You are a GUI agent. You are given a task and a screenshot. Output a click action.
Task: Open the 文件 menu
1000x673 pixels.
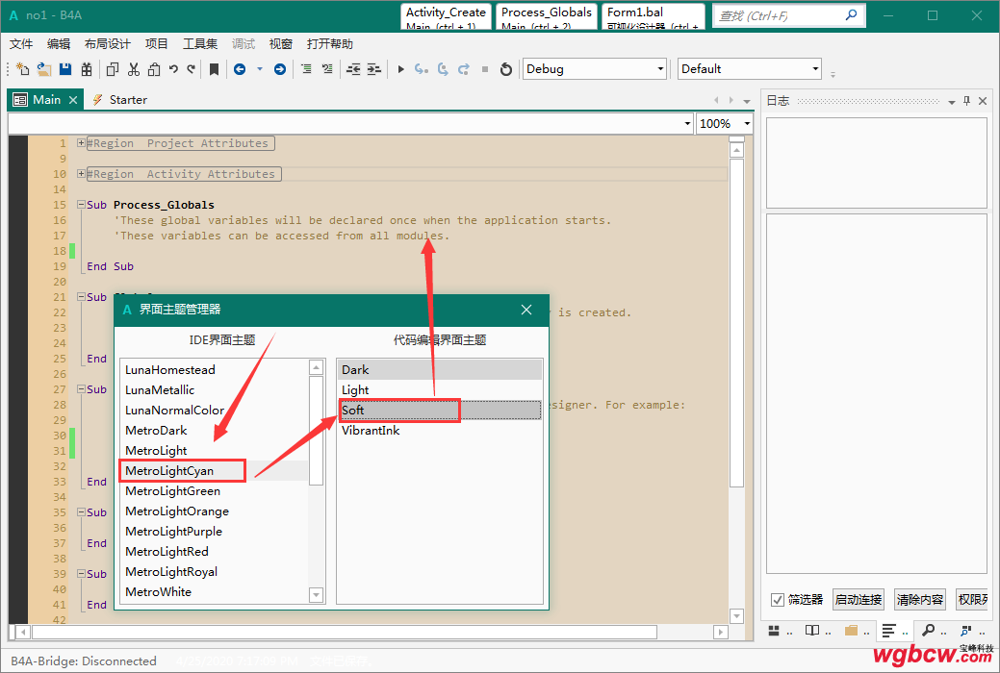point(21,44)
